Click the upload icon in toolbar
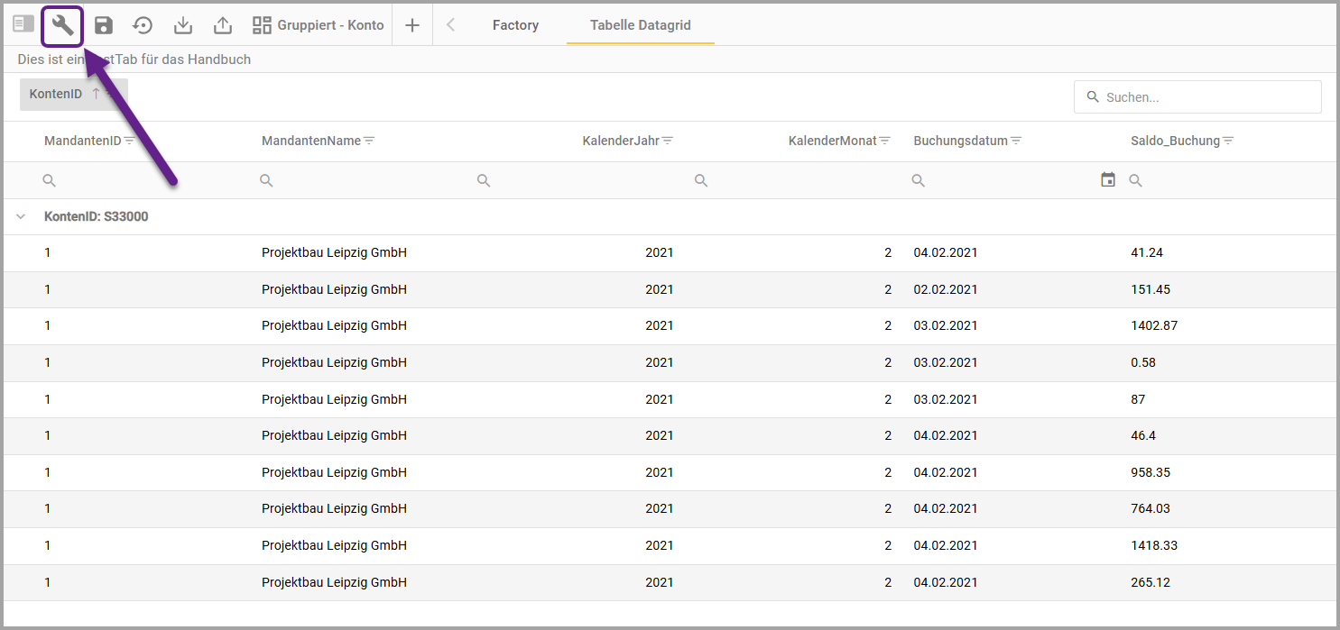Screen dimensions: 1340x630 point(223,26)
